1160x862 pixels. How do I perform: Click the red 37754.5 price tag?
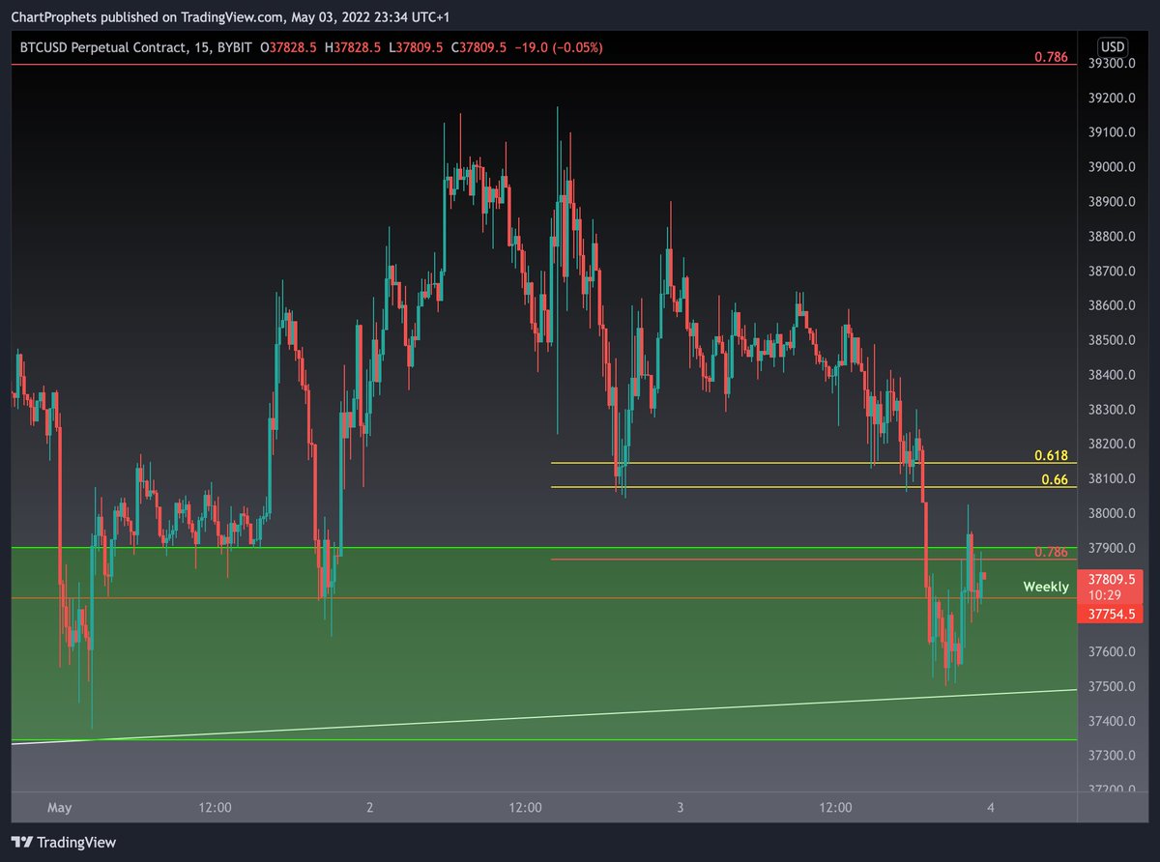pyautogui.click(x=1111, y=614)
